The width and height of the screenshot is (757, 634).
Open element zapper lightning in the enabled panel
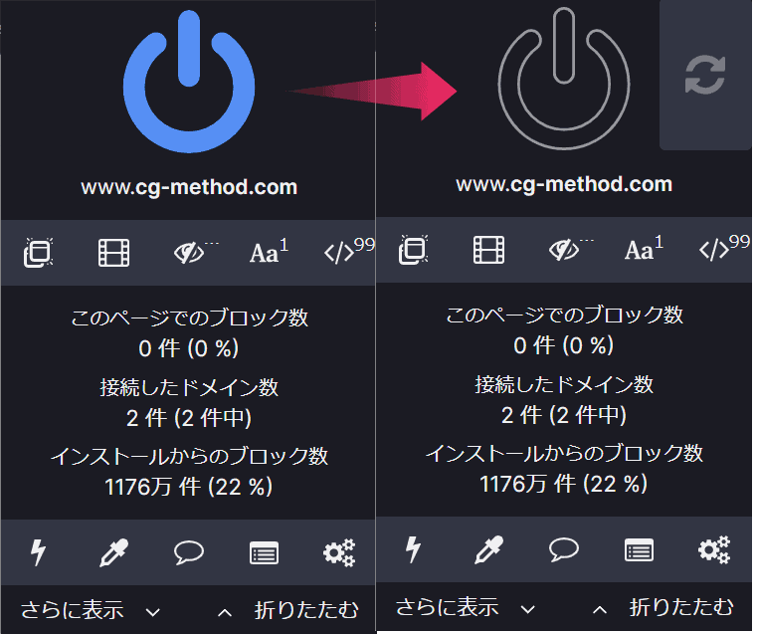click(39, 553)
